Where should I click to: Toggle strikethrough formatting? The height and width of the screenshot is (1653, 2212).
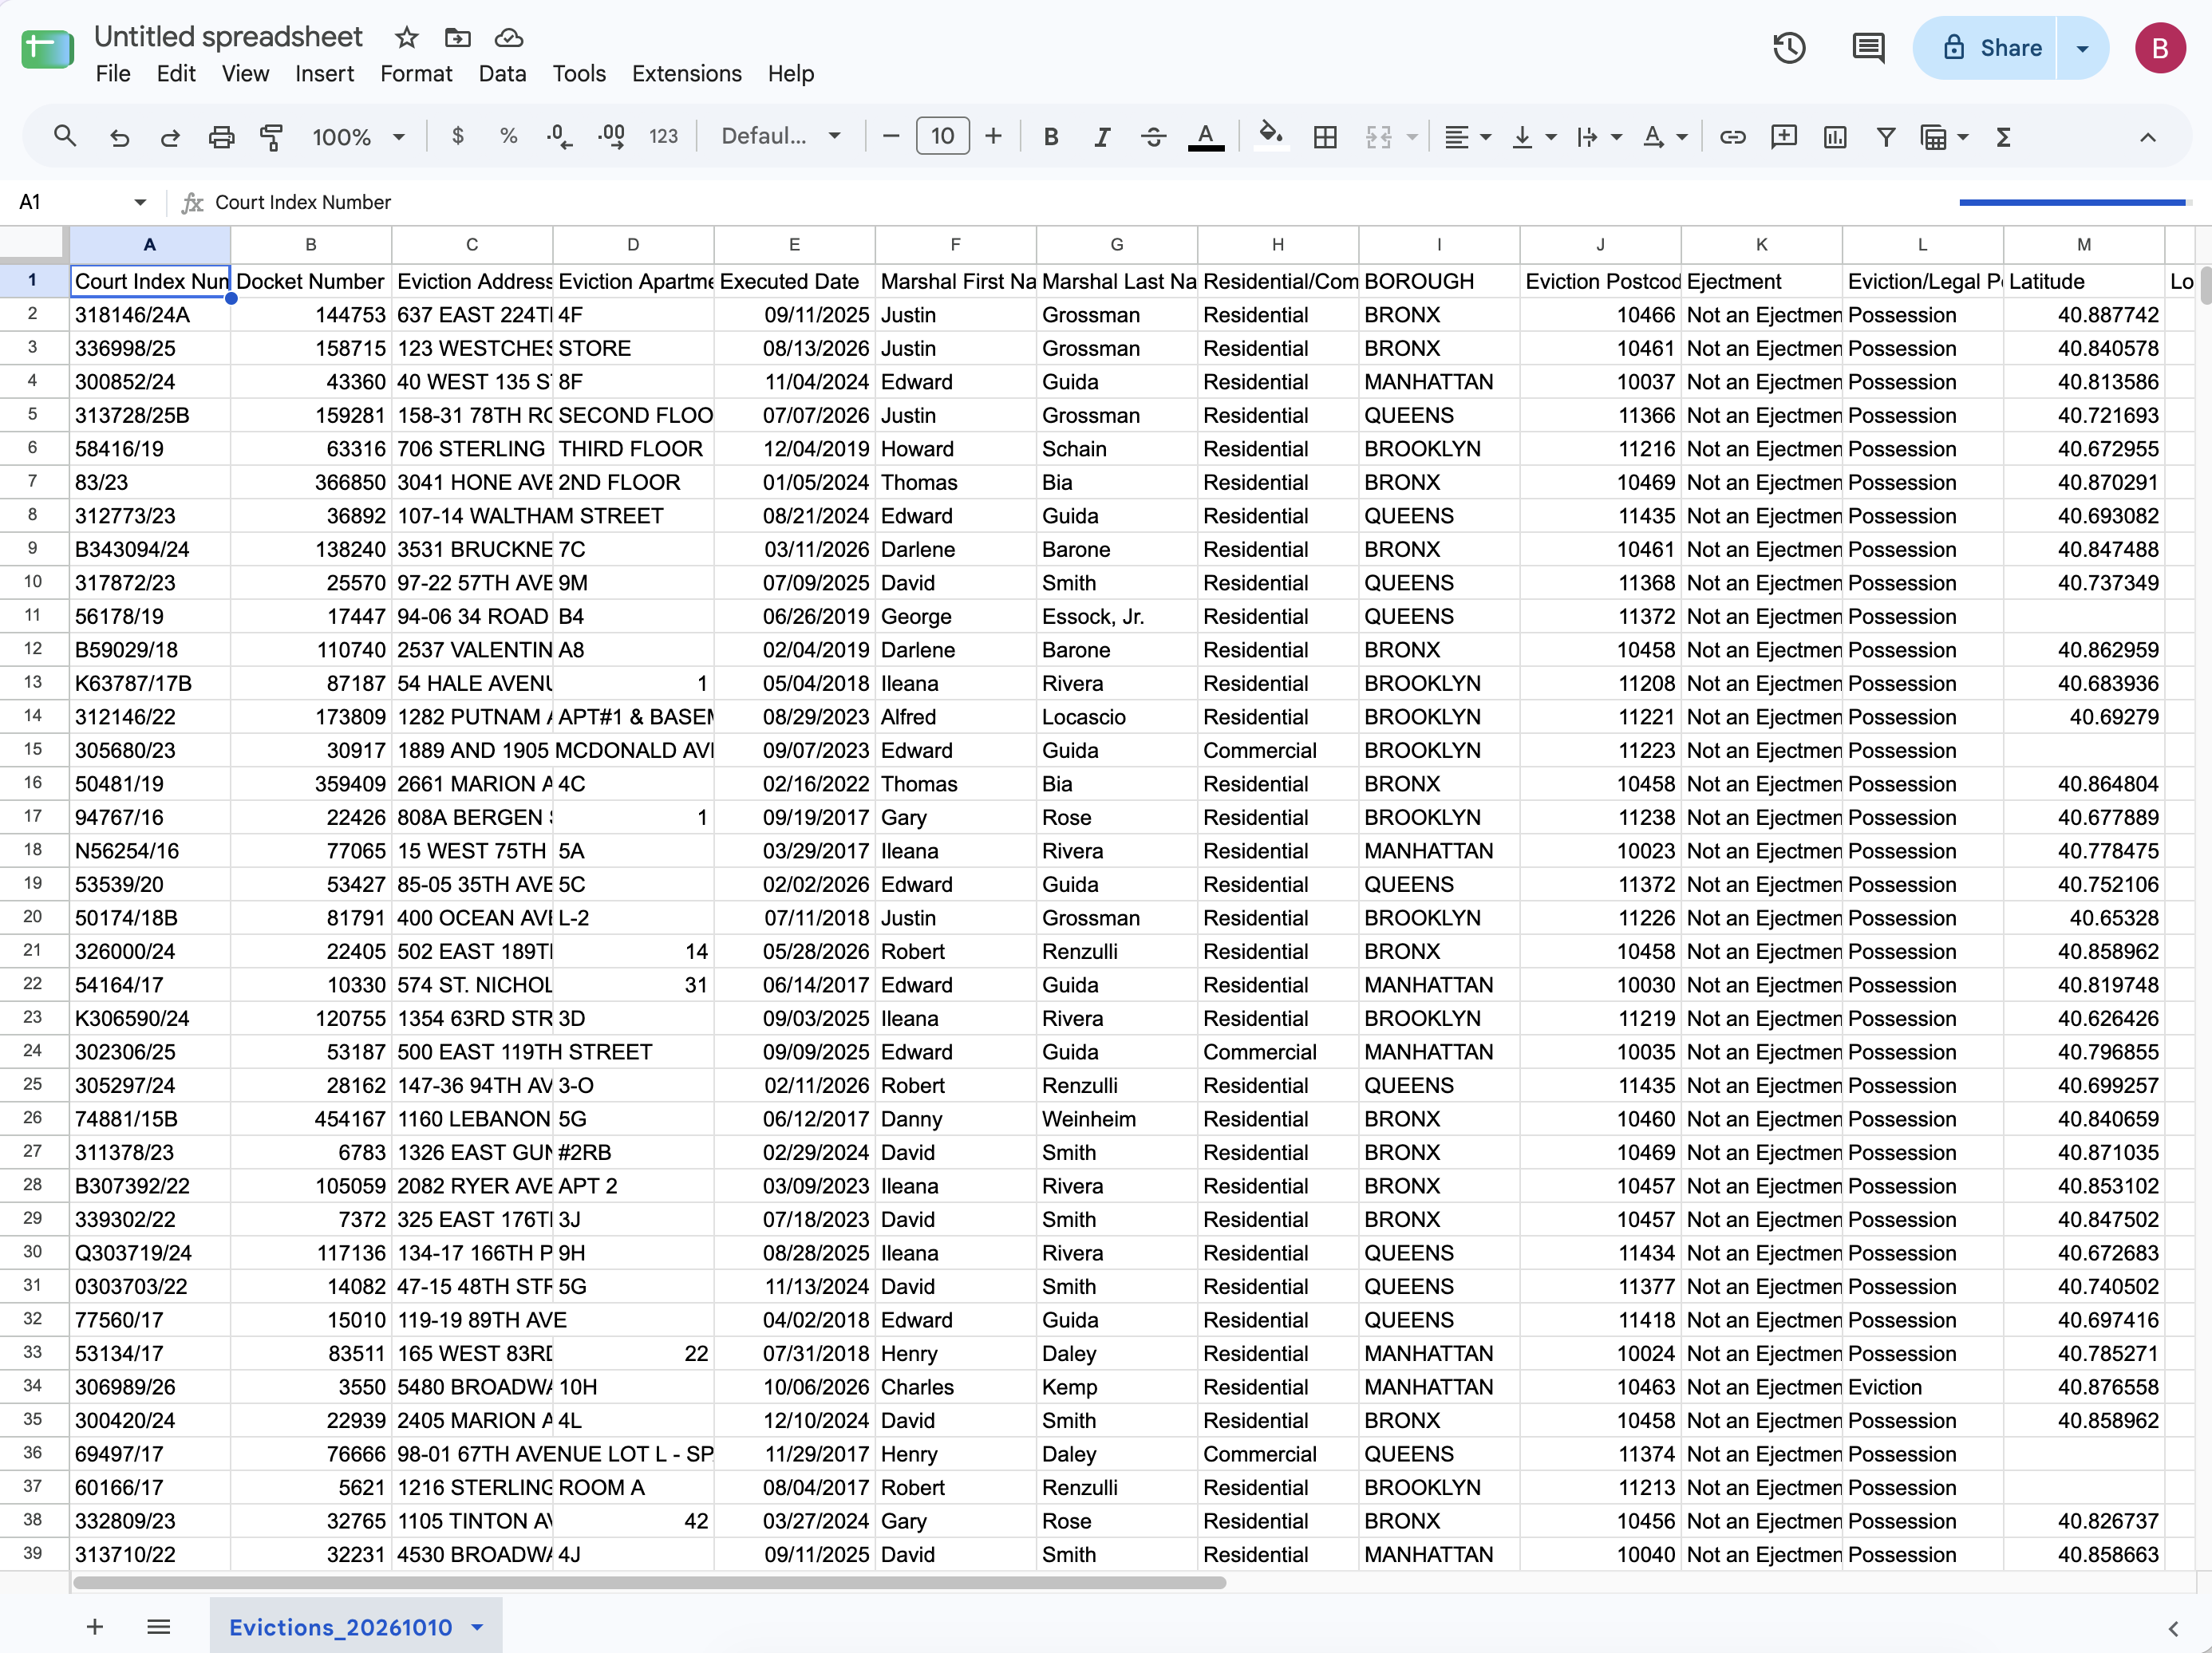[1153, 136]
